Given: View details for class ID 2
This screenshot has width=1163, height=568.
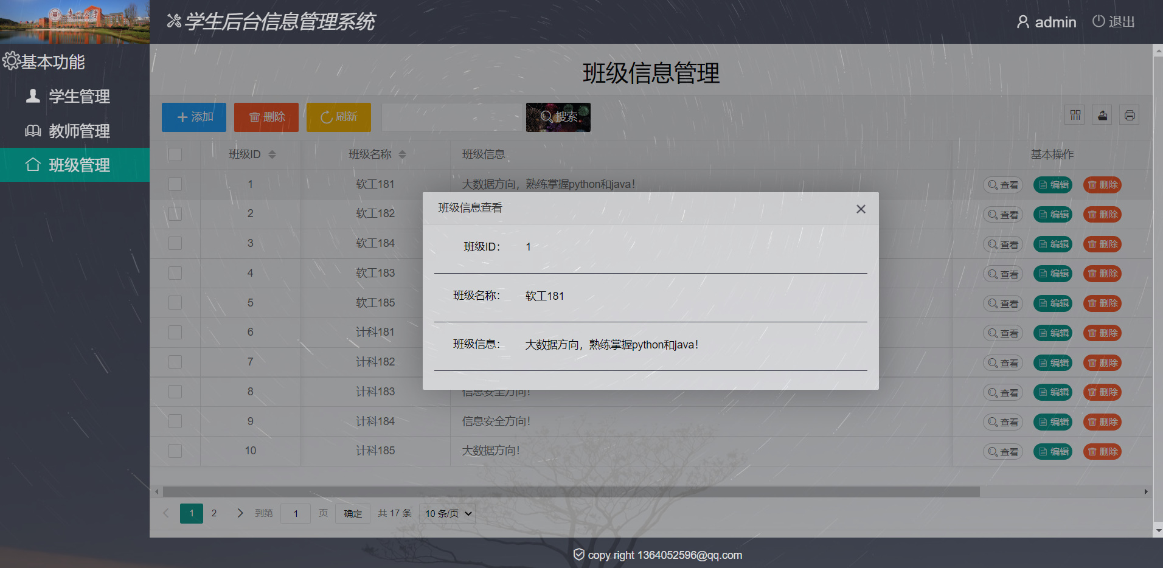Looking at the screenshot, I should coord(1003,215).
